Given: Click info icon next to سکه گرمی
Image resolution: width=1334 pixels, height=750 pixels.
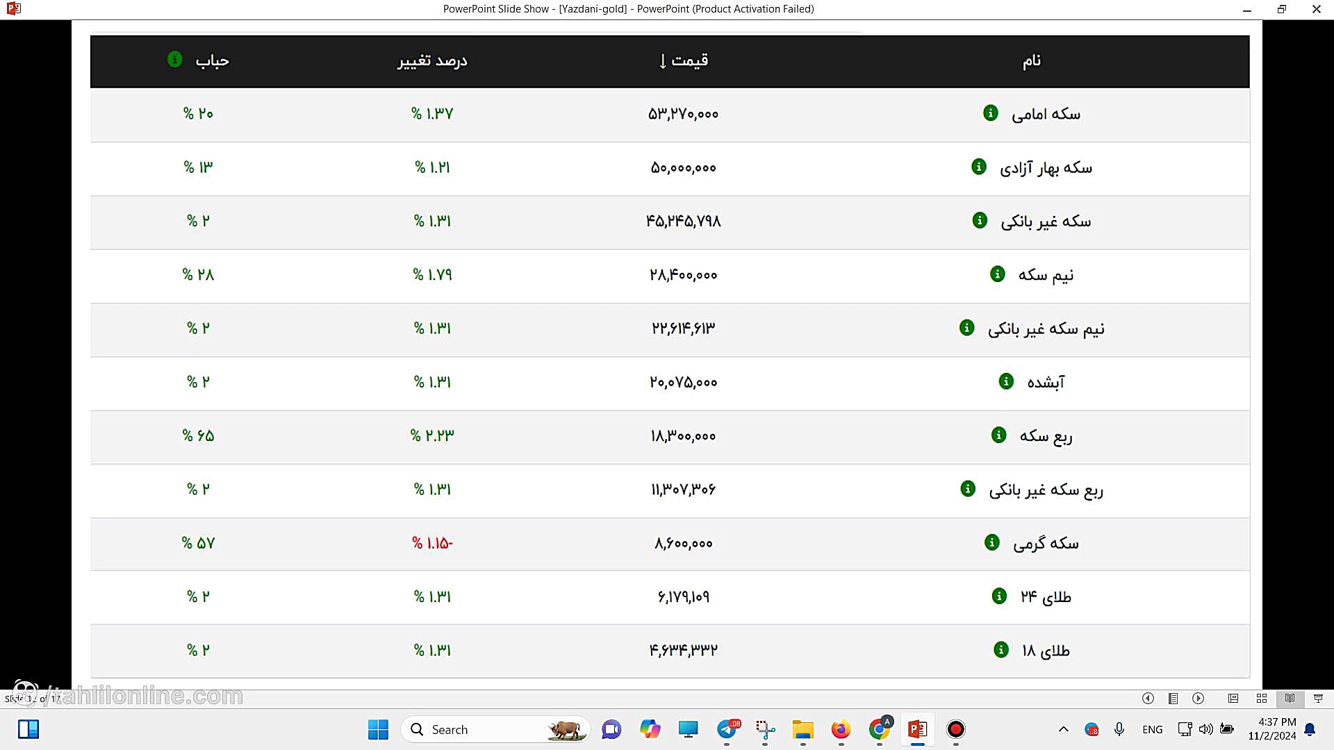Looking at the screenshot, I should (x=992, y=542).
